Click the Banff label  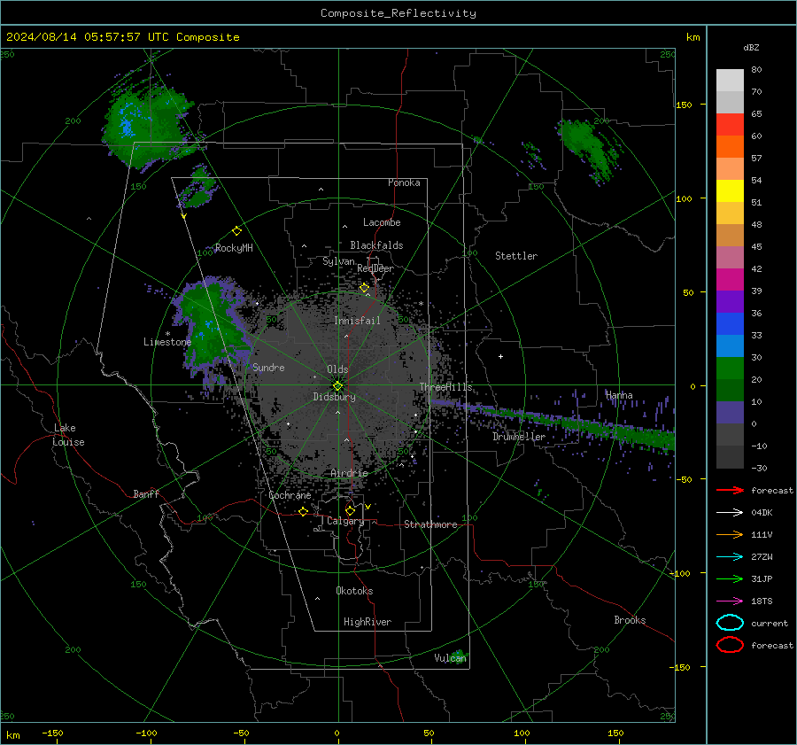tap(146, 494)
